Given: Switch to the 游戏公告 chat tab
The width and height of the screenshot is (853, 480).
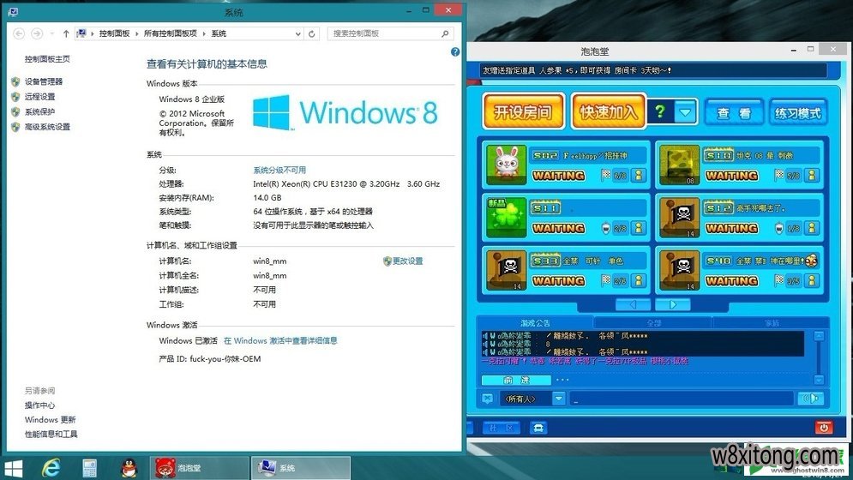Looking at the screenshot, I should (x=536, y=323).
